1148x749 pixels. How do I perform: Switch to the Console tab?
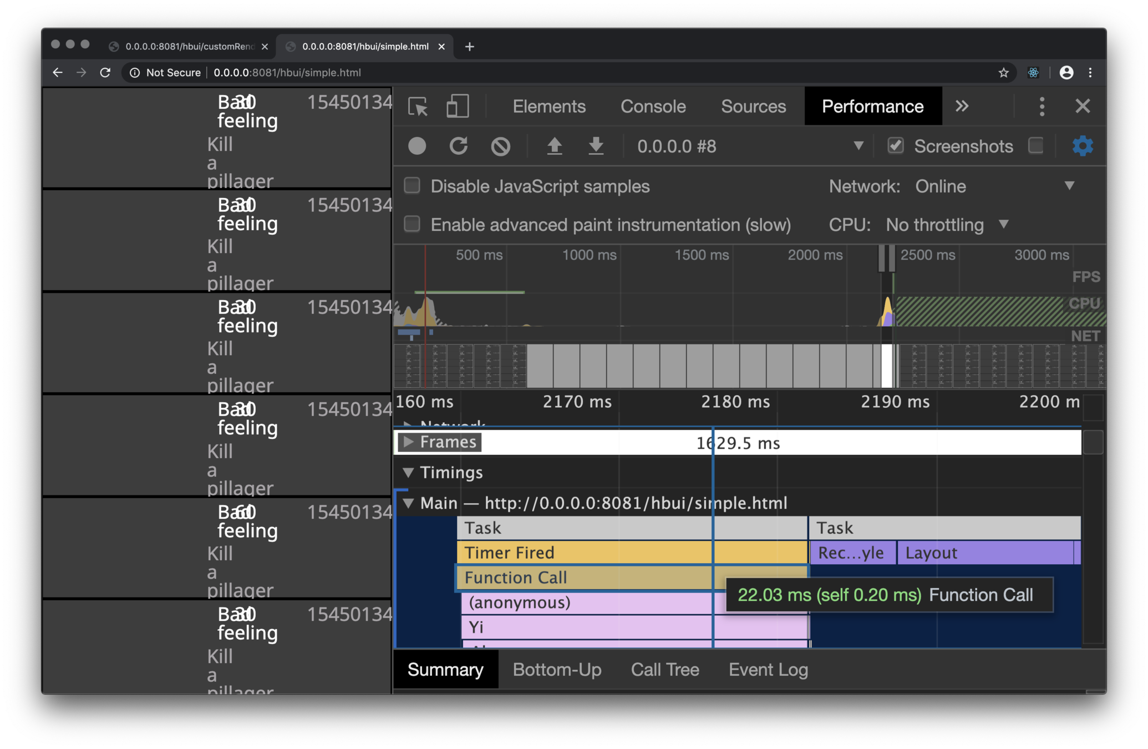point(653,106)
